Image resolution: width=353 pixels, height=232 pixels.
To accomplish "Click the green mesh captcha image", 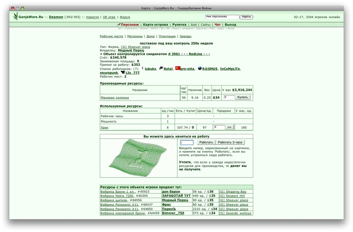I will tap(137, 157).
